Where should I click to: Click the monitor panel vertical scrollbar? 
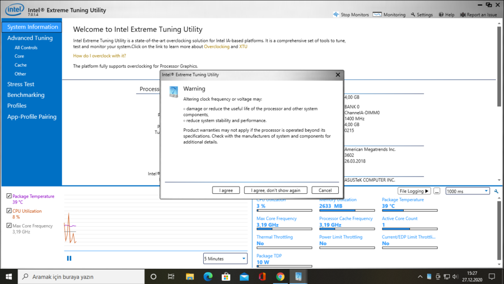[x=499, y=231]
